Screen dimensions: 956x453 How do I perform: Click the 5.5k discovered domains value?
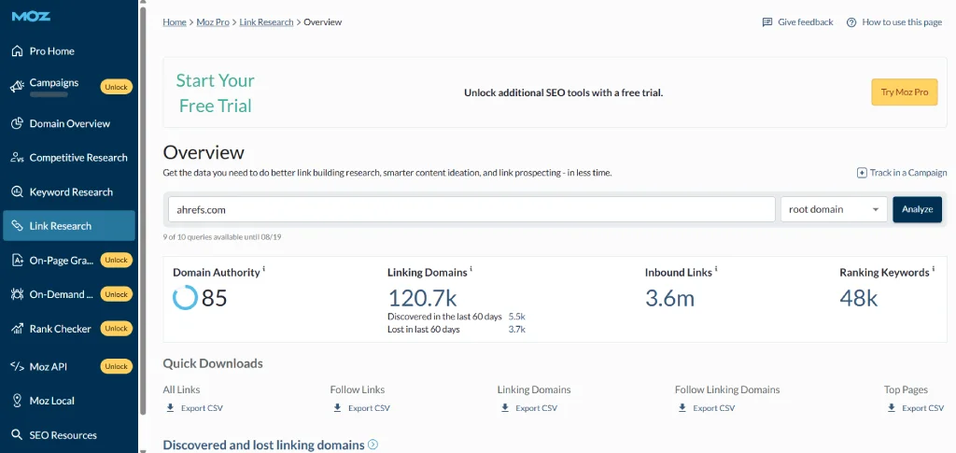(x=517, y=317)
